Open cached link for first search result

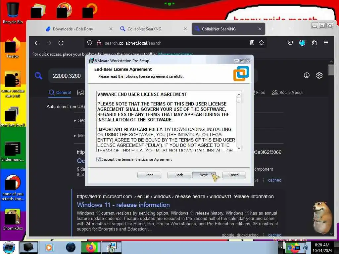click(x=274, y=180)
